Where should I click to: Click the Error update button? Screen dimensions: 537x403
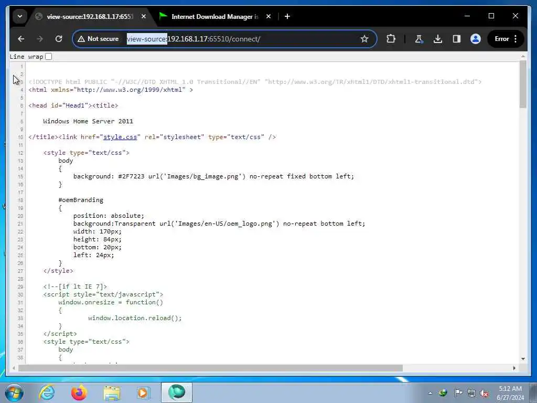tap(502, 39)
